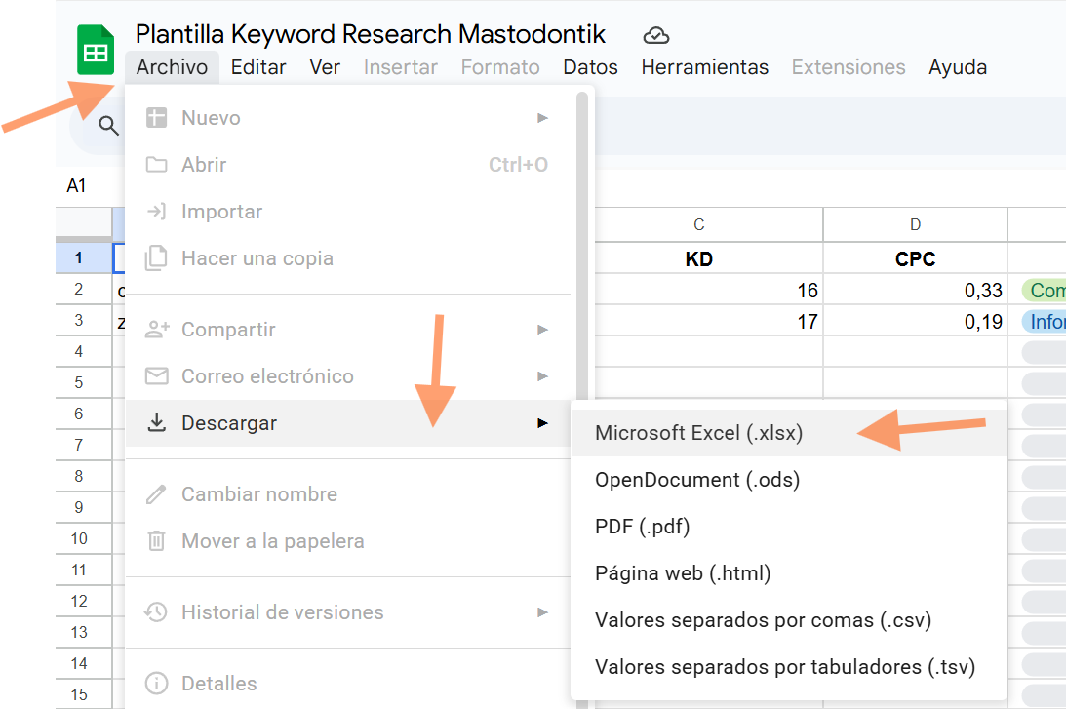Image resolution: width=1066 pixels, height=709 pixels.
Task: Open the blue Info dropdown chip in row 3
Action: 1045,322
